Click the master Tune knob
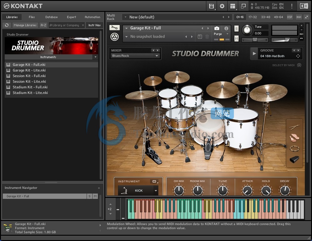 (x=247, y=30)
